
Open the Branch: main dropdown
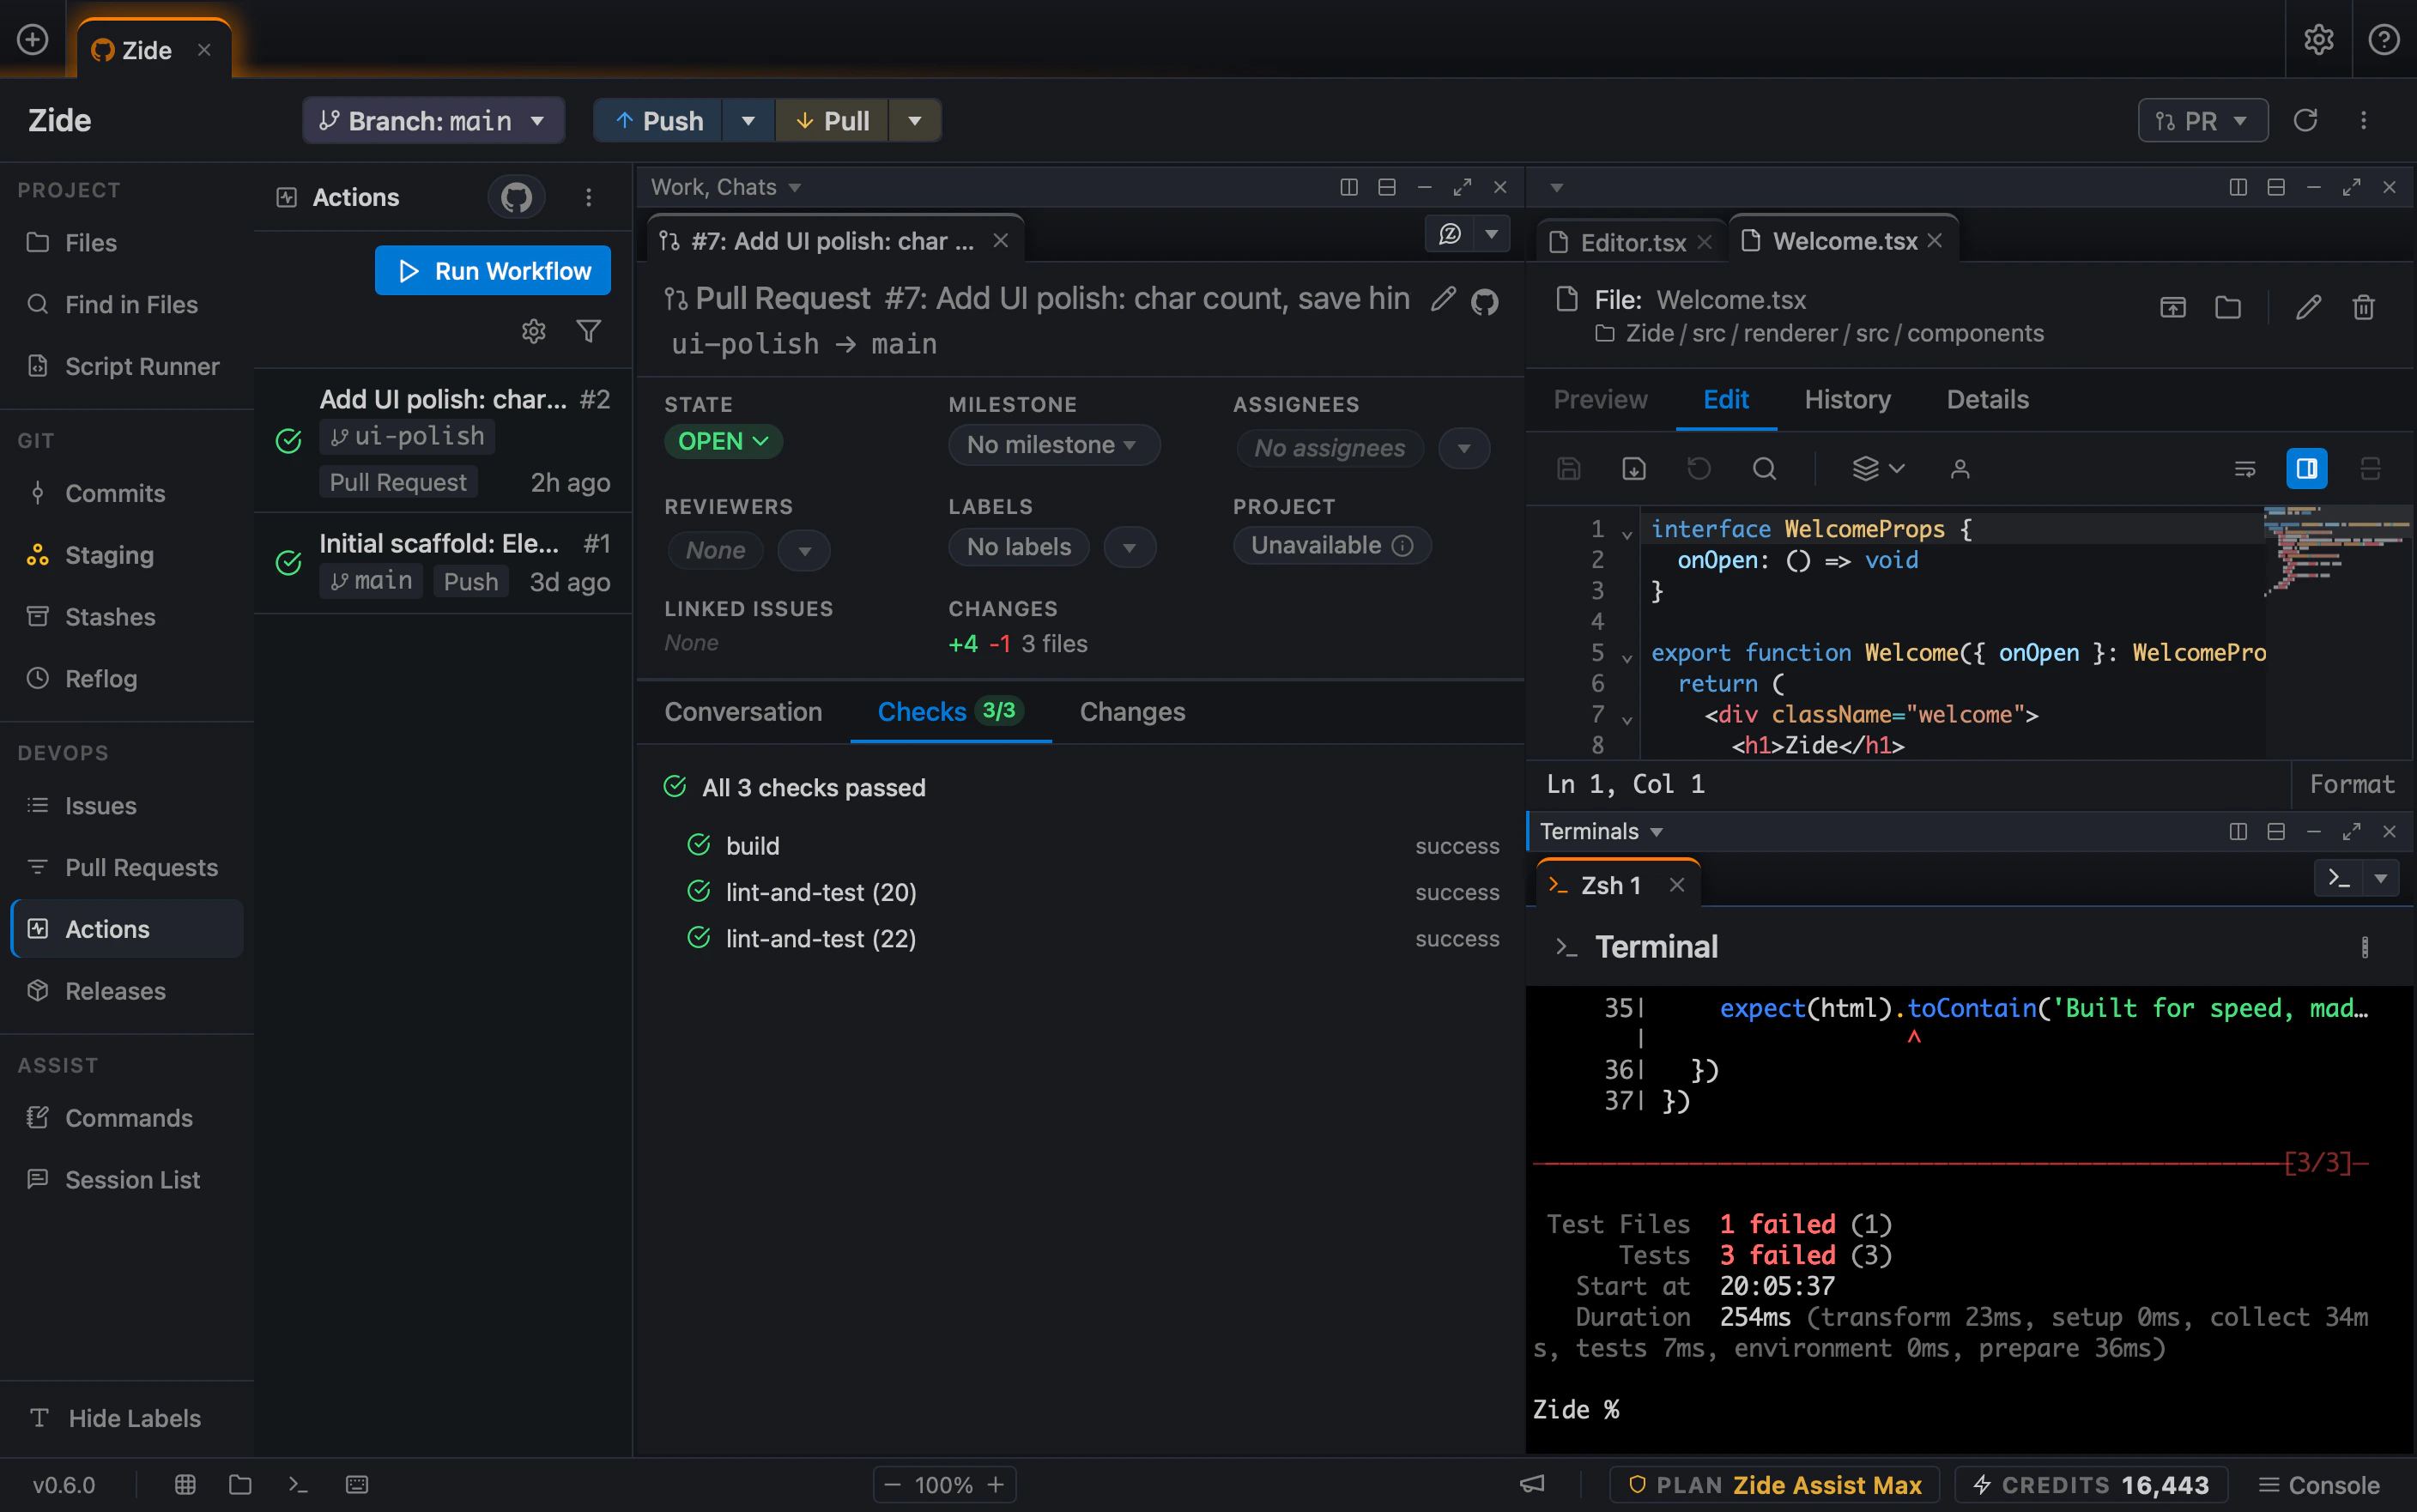433,120
